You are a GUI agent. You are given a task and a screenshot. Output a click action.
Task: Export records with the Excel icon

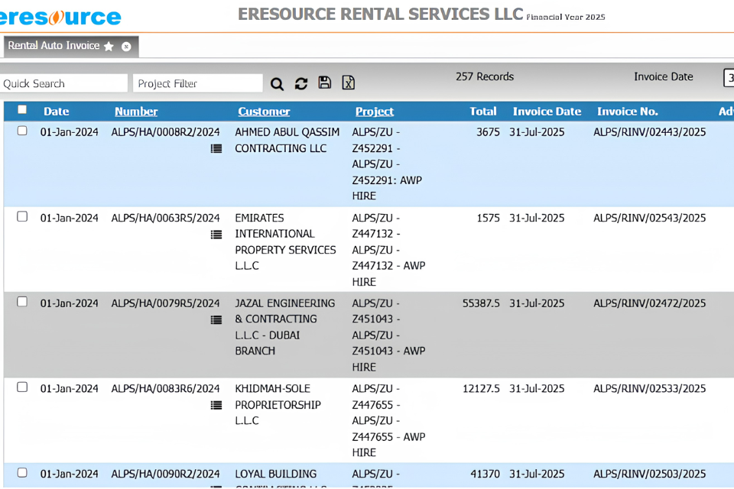(x=349, y=83)
